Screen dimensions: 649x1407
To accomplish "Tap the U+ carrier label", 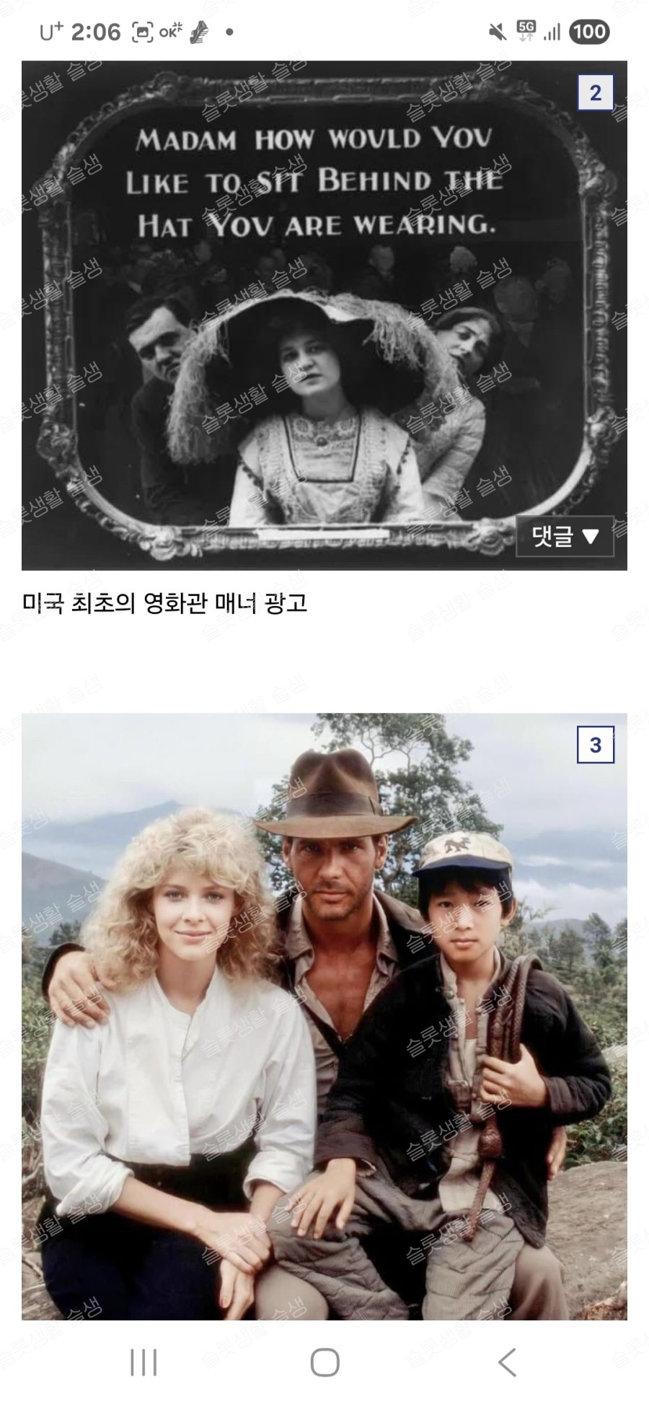I will tap(51, 32).
